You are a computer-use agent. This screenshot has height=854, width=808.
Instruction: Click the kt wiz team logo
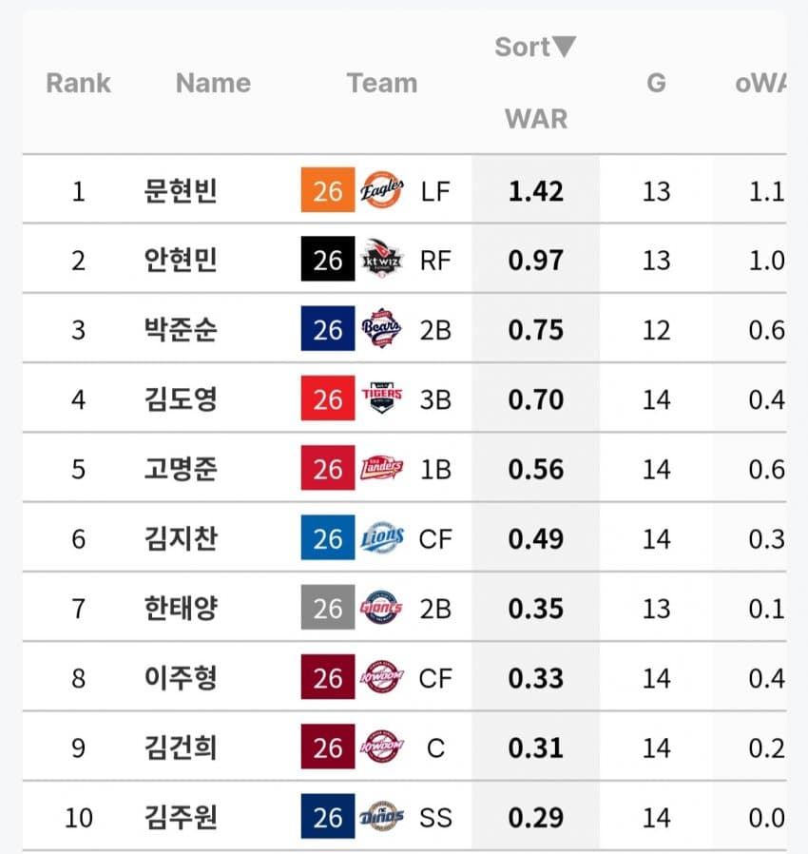[x=382, y=261]
